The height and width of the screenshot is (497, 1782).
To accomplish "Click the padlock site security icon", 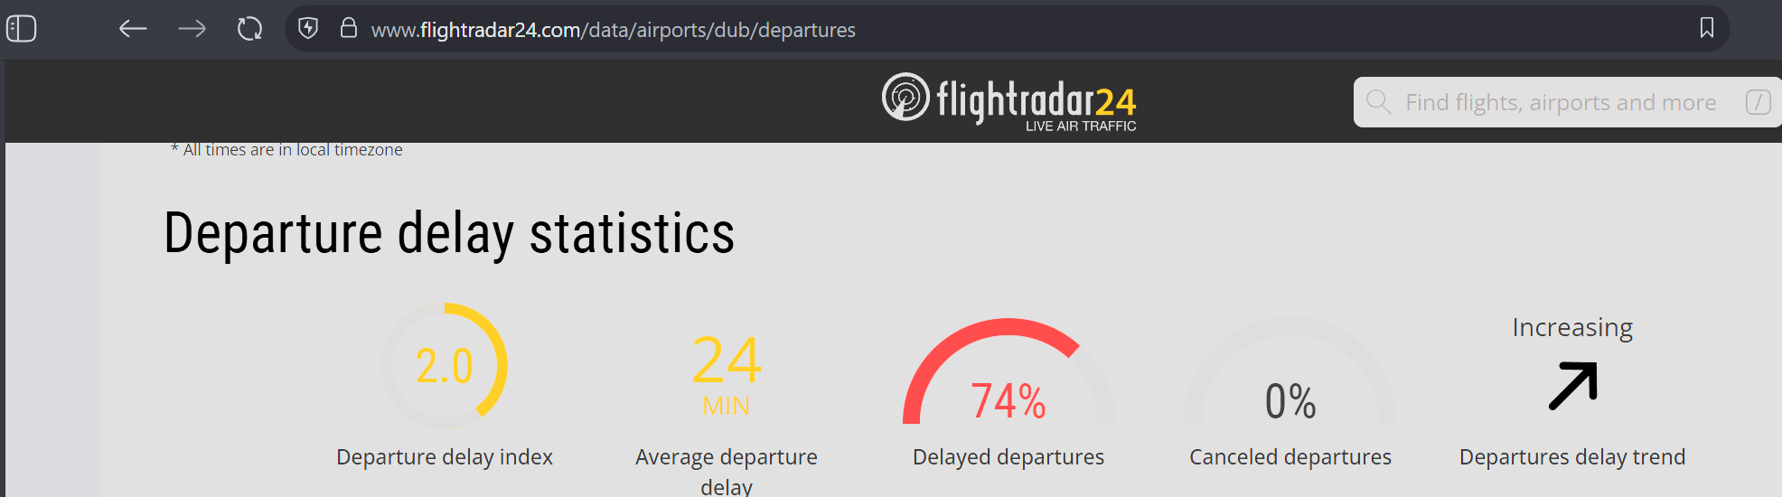I will click(x=348, y=29).
